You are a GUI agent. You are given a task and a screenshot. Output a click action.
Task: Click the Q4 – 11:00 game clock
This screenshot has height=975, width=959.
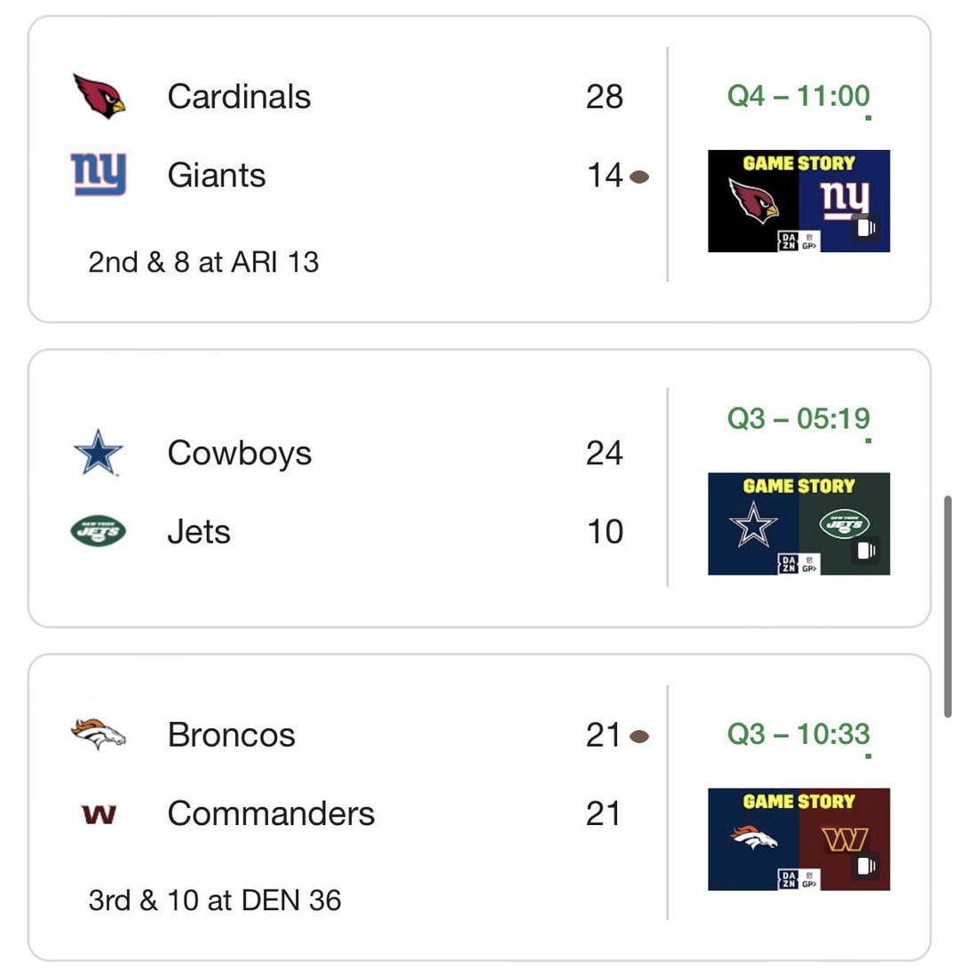(798, 96)
